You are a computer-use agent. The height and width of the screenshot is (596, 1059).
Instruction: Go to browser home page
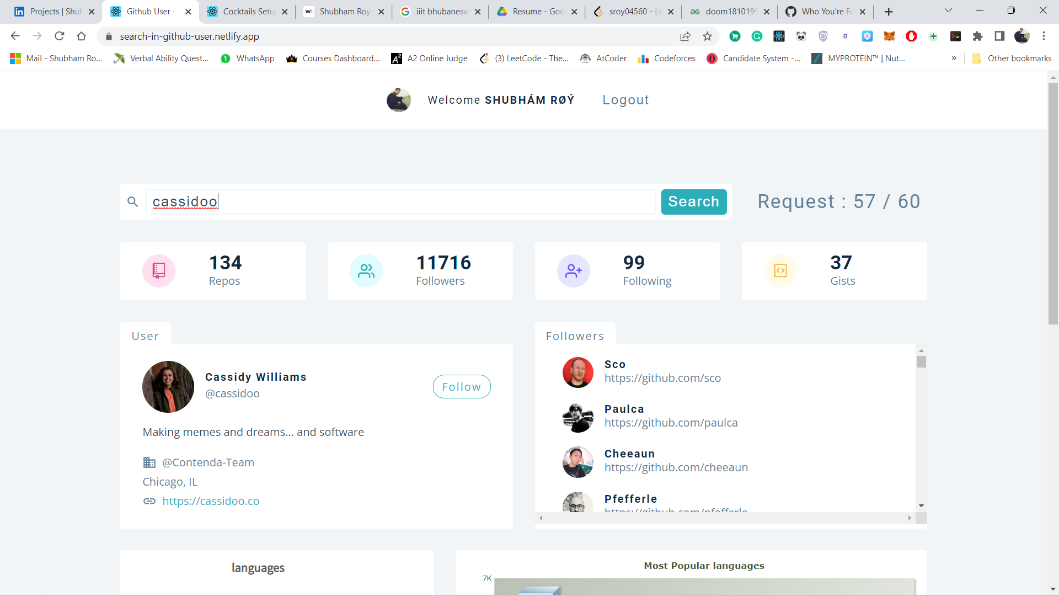click(x=81, y=36)
